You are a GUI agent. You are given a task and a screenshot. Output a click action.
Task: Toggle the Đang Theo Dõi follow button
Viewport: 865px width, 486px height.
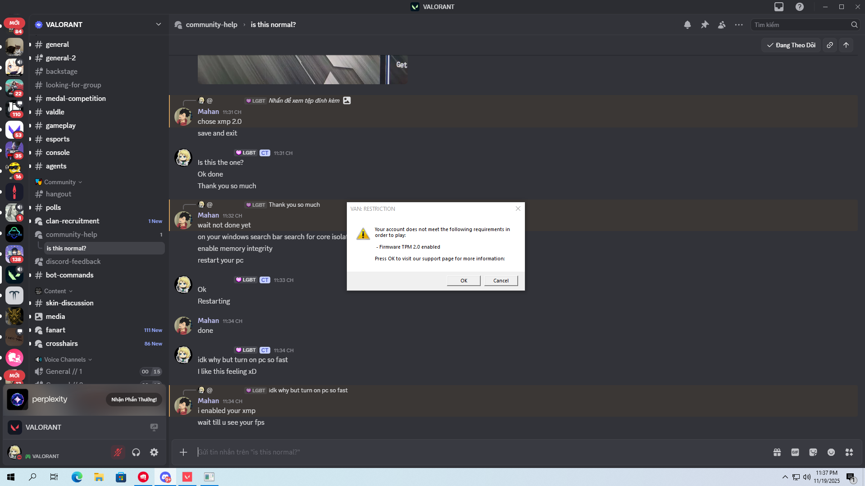tap(791, 45)
